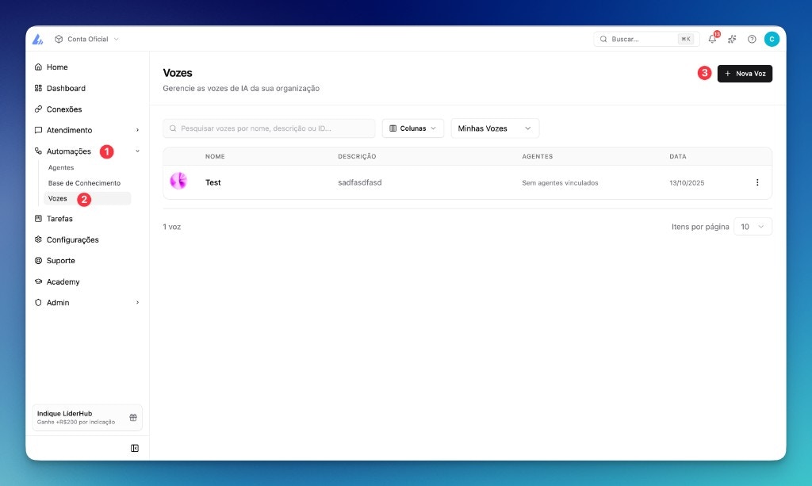Click the Buscar search field
This screenshot has width=812, height=486.
tap(641, 38)
